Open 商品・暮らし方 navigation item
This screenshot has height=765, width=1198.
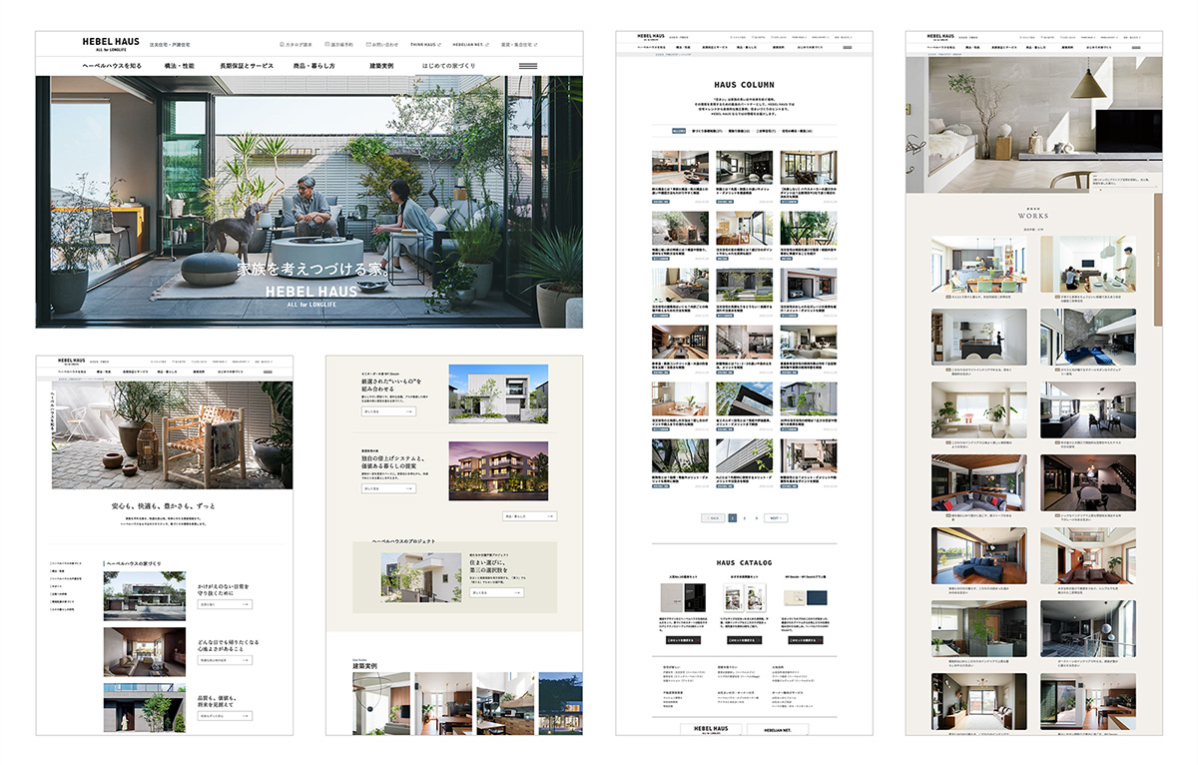pos(314,66)
